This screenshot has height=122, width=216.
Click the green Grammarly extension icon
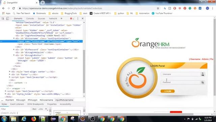(x=190, y=8)
